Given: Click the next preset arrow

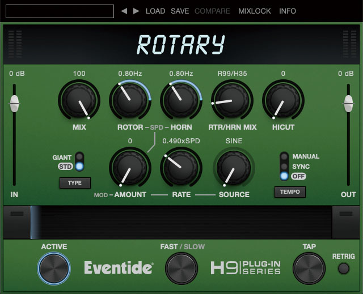Looking at the screenshot, I should (x=136, y=11).
